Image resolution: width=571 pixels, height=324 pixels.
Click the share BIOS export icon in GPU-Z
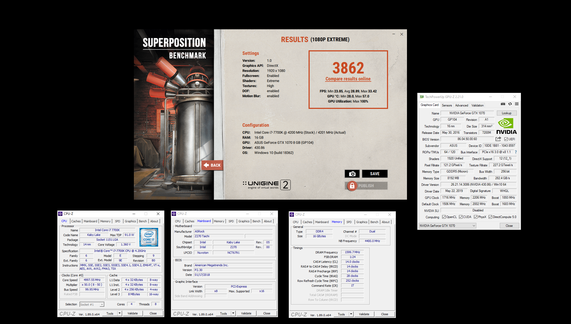point(498,139)
